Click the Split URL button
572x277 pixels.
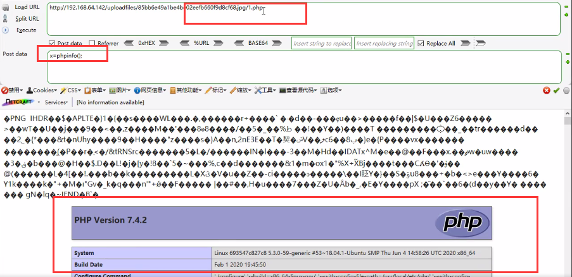point(26,18)
